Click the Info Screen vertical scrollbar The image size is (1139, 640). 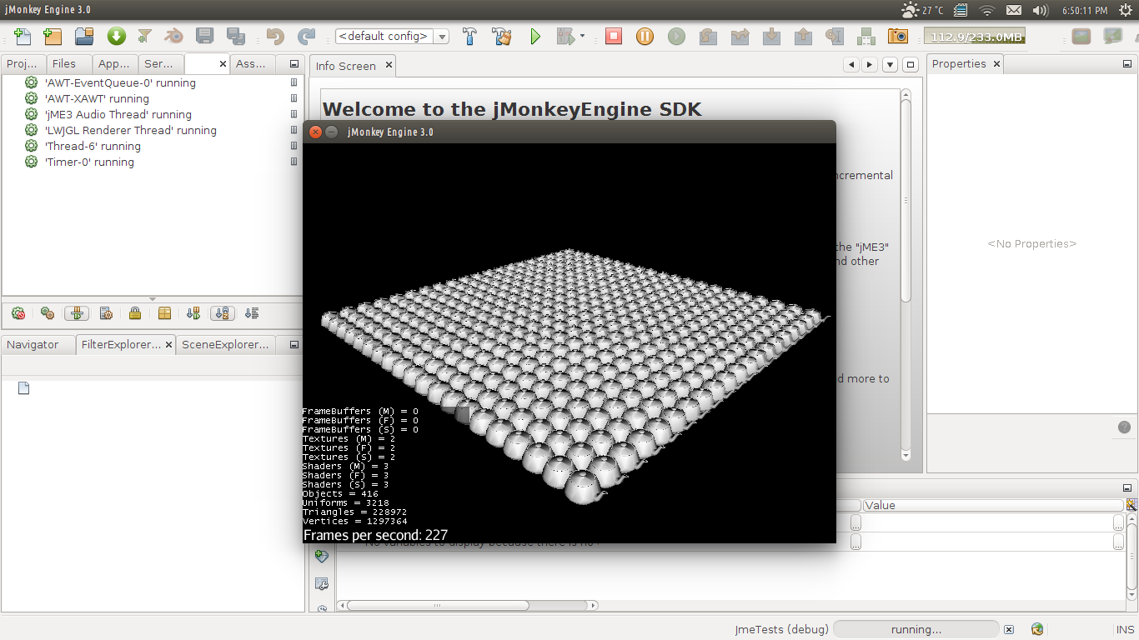click(x=906, y=275)
